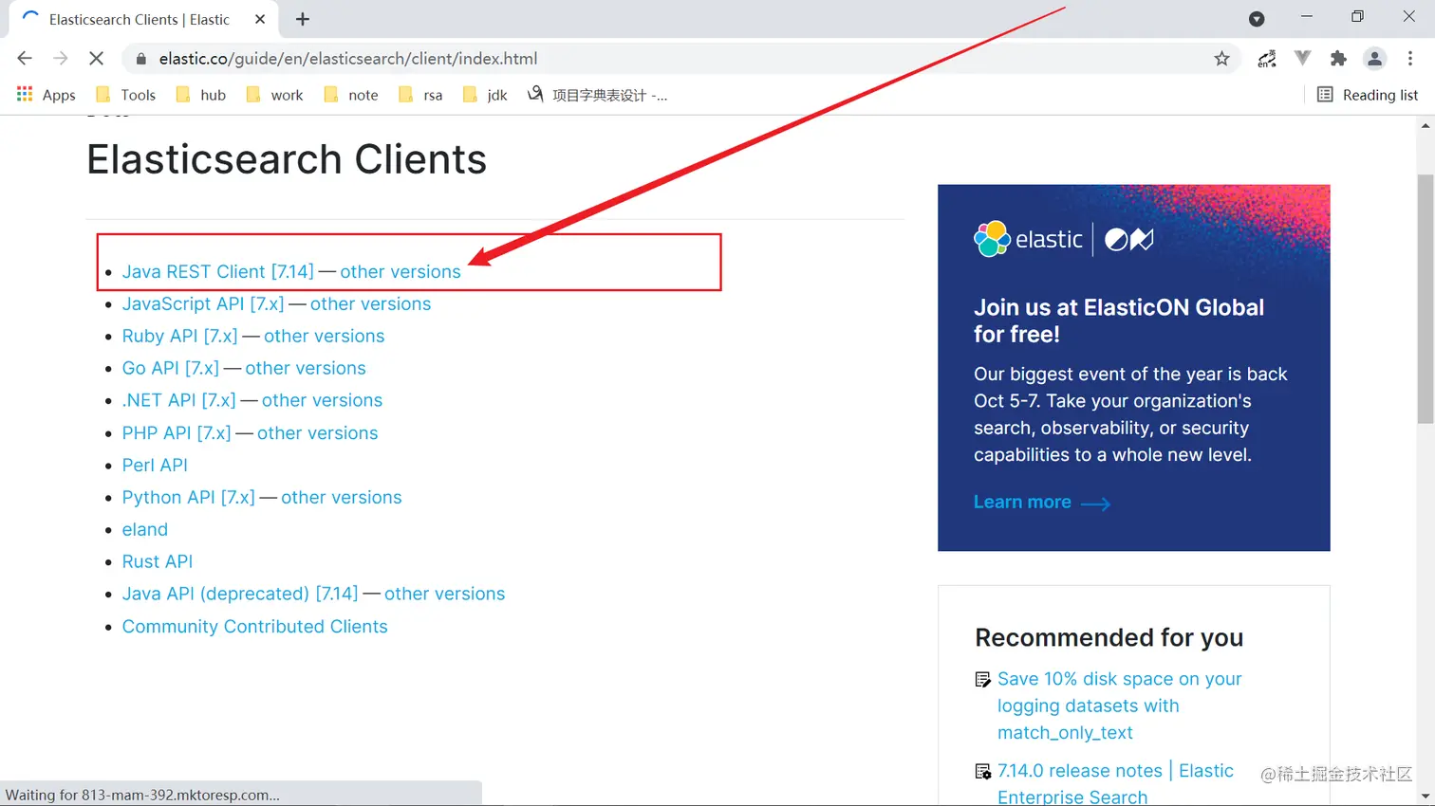Open the Reading list panel
This screenshot has width=1435, height=806.
(x=1368, y=95)
